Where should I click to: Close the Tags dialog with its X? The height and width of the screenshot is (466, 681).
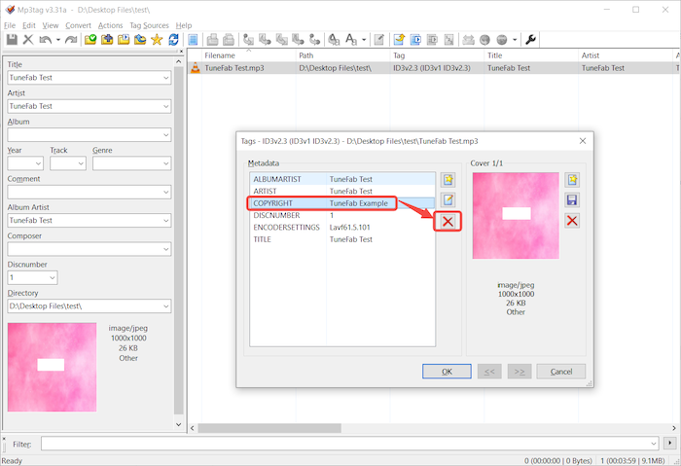pos(583,141)
